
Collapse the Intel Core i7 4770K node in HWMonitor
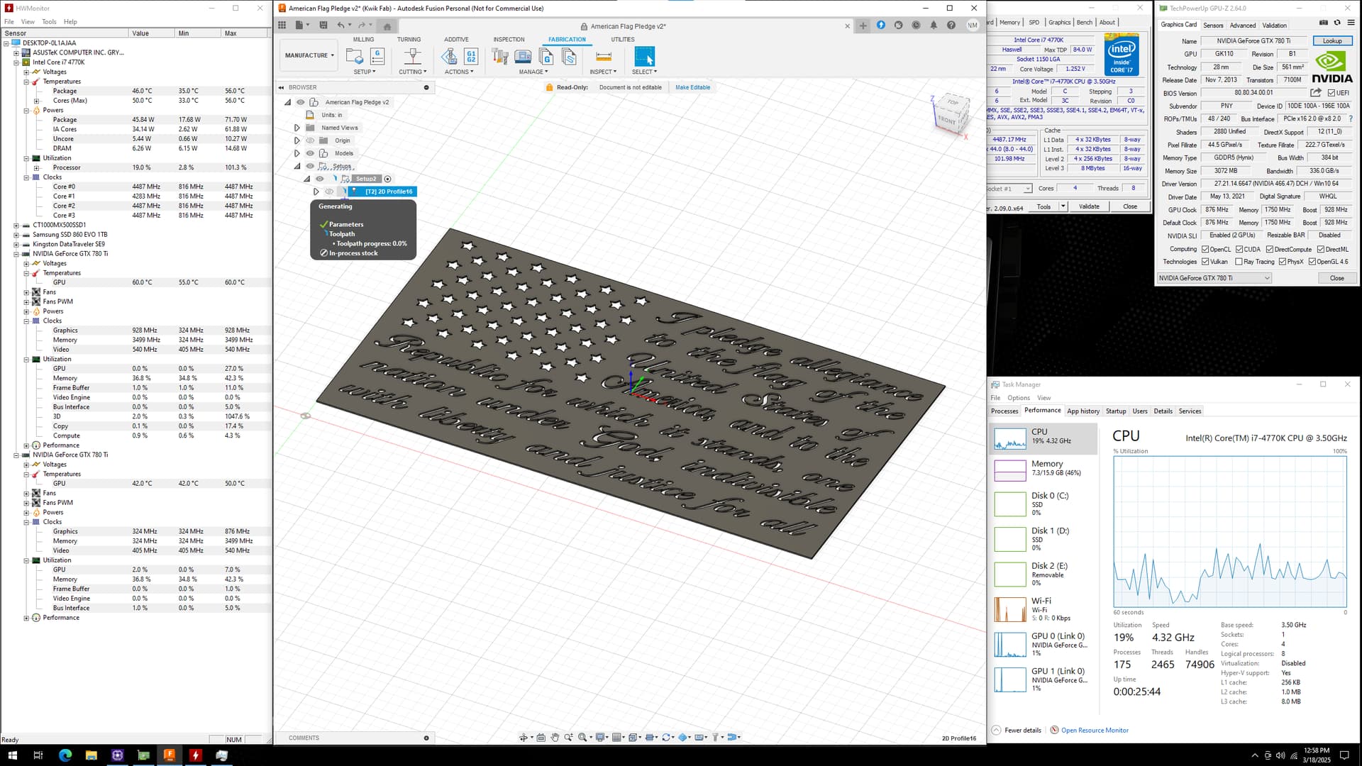pos(16,62)
